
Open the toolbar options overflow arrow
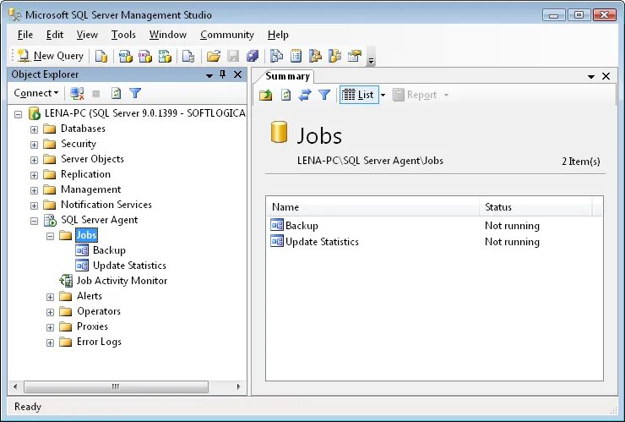[371, 57]
